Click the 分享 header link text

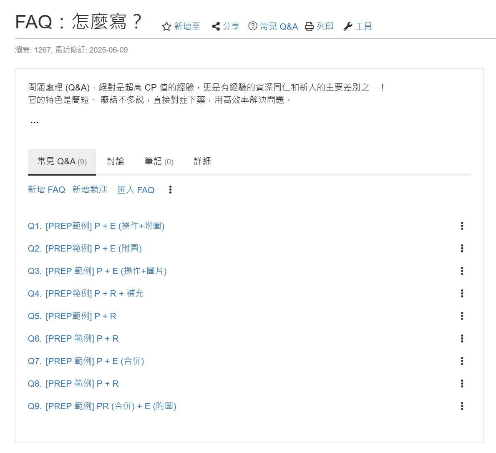click(x=231, y=26)
